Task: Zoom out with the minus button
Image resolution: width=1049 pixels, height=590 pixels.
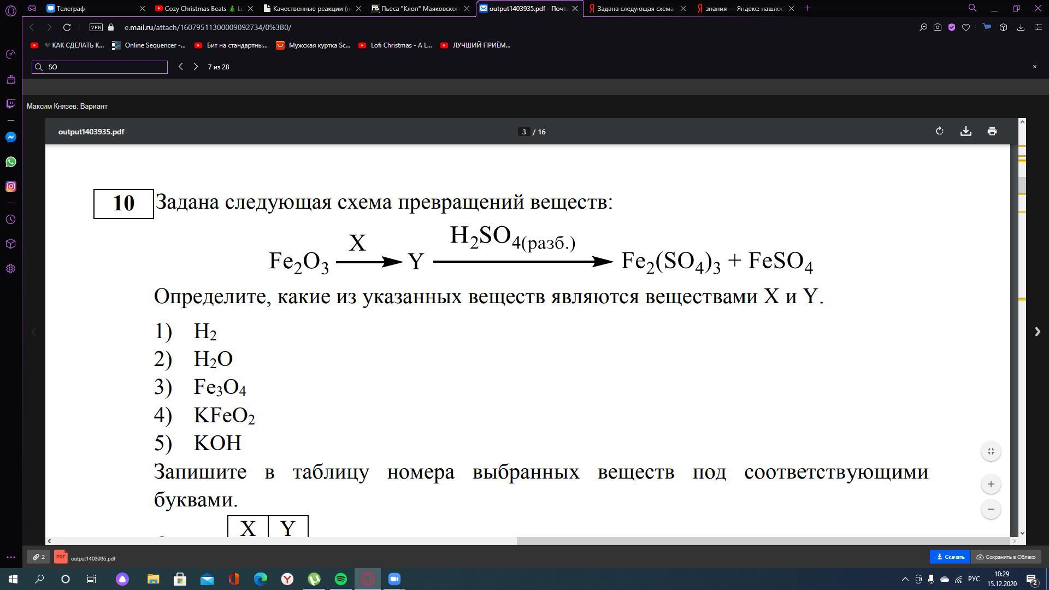Action: pyautogui.click(x=991, y=509)
